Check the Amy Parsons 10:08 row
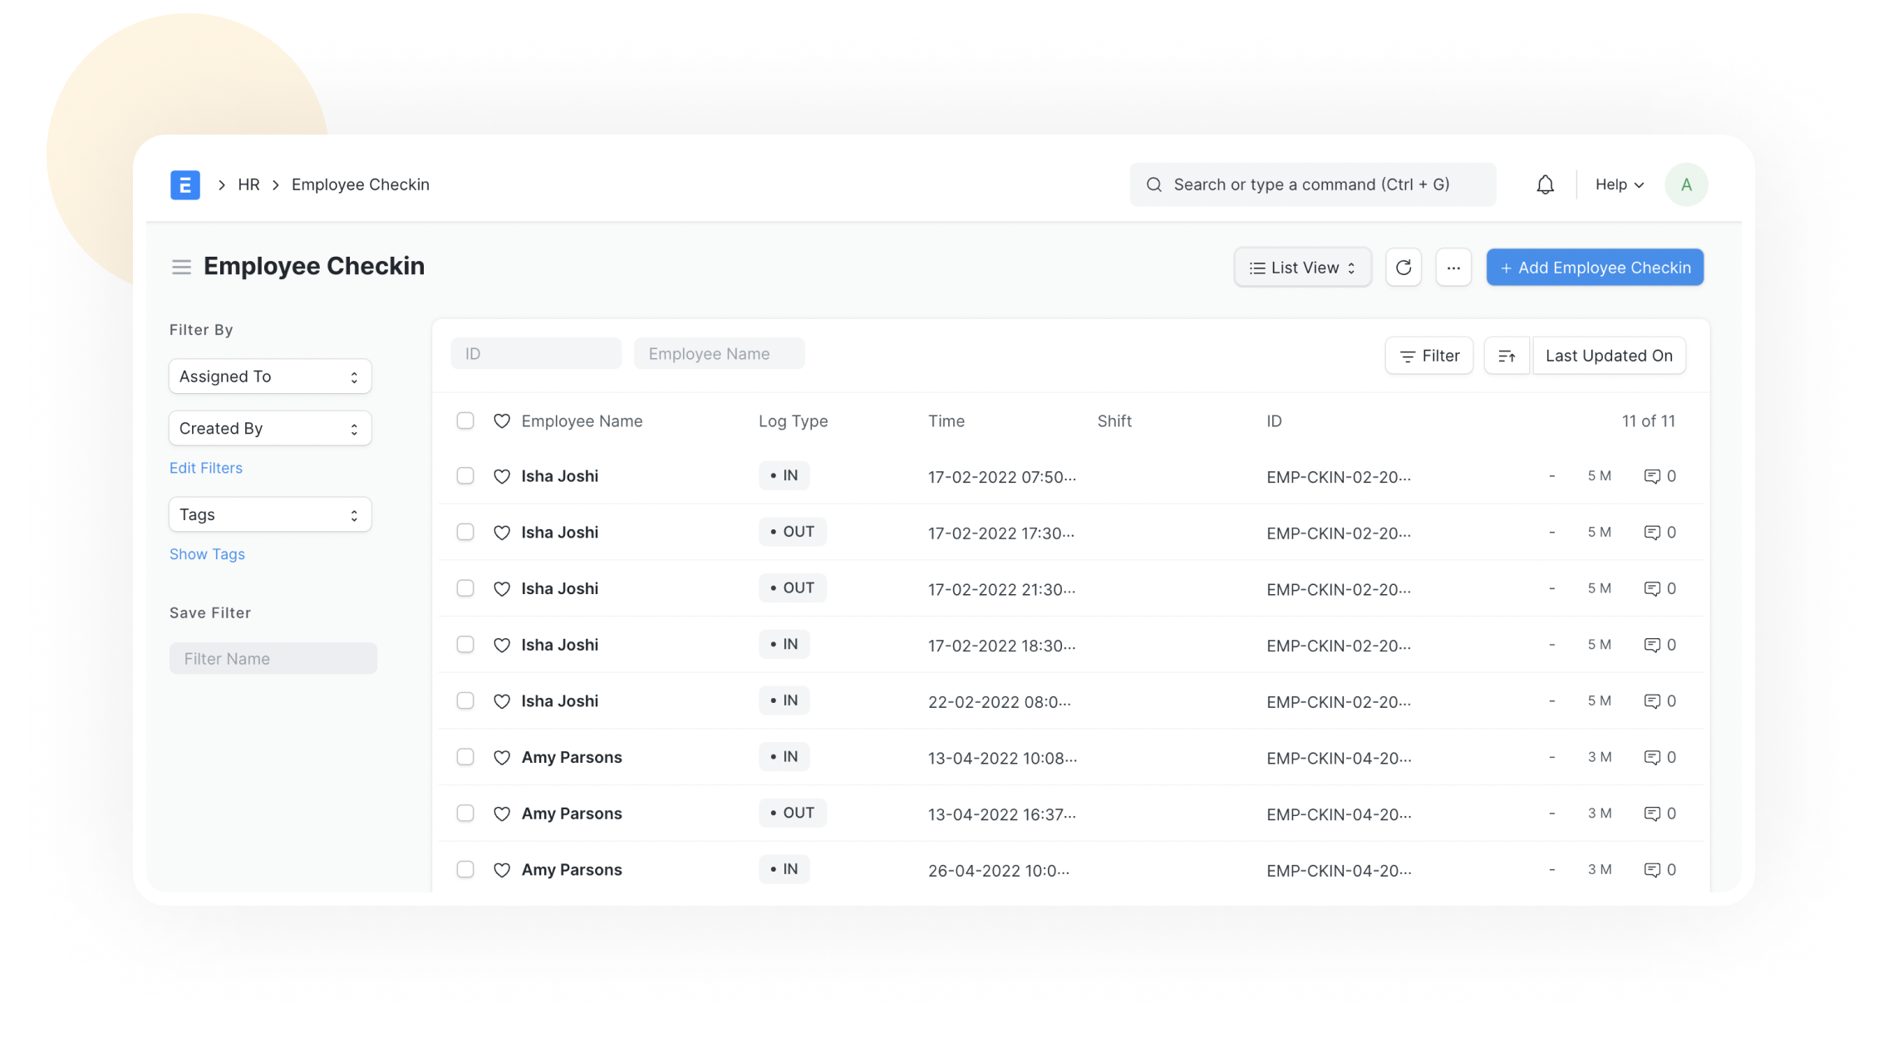This screenshot has width=1888, height=1037. coord(465,757)
